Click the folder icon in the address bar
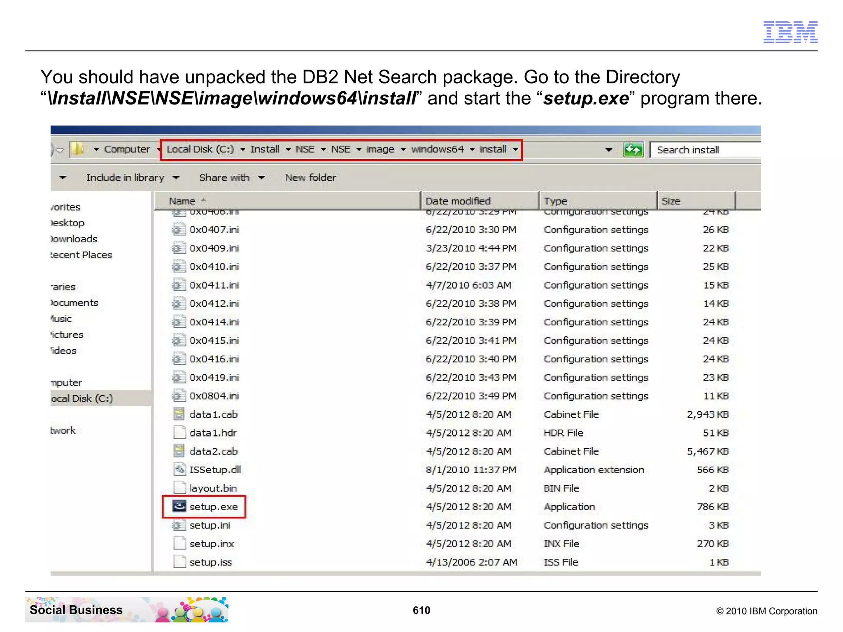The height and width of the screenshot is (632, 843). click(x=77, y=149)
